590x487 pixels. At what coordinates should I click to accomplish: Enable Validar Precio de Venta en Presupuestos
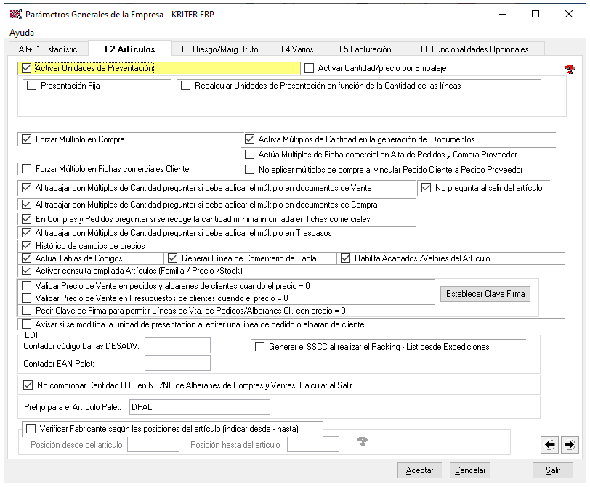(26, 298)
